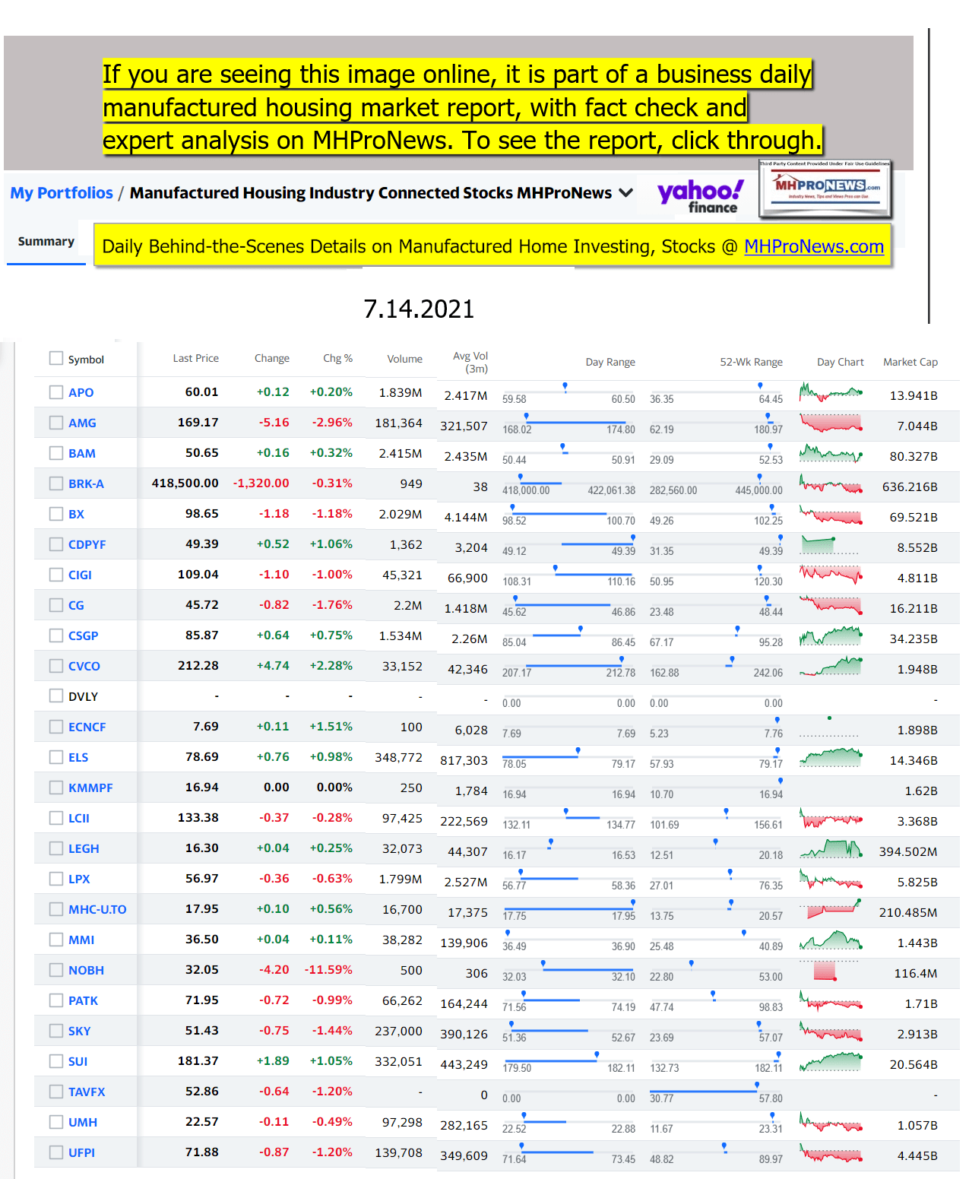Open the MHProNews.com hyperlink
Viewport: 969px width, 1179px height.
813,246
